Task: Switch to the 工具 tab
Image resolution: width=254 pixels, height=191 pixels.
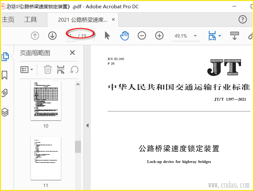Action: tap(30, 20)
